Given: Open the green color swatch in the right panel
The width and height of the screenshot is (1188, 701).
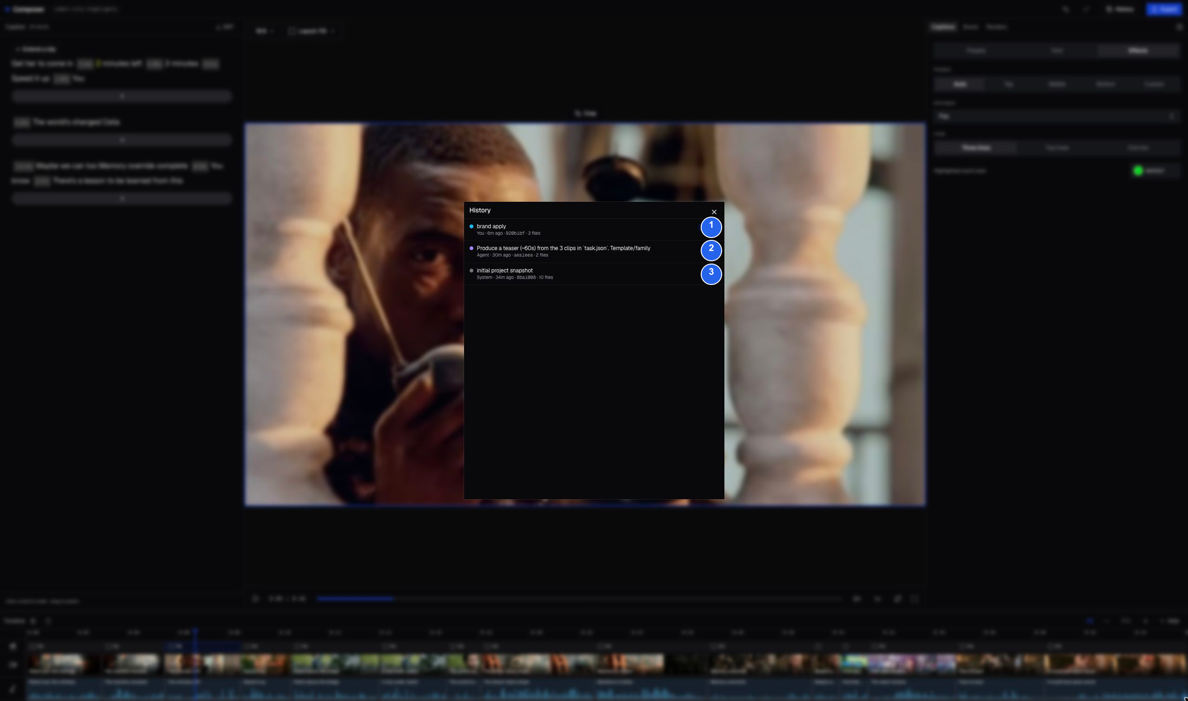Looking at the screenshot, I should pyautogui.click(x=1137, y=171).
